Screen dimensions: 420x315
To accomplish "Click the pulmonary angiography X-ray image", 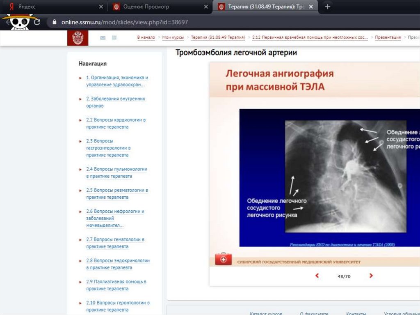I will coord(345,176).
